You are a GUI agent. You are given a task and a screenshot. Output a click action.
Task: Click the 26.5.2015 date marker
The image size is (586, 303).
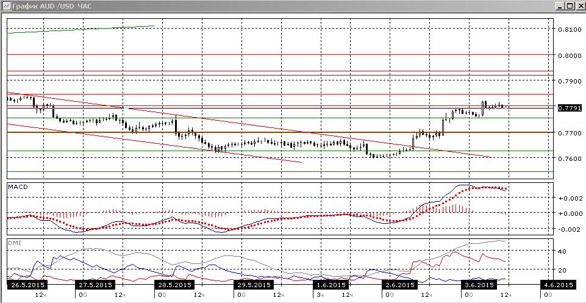pyautogui.click(x=26, y=285)
